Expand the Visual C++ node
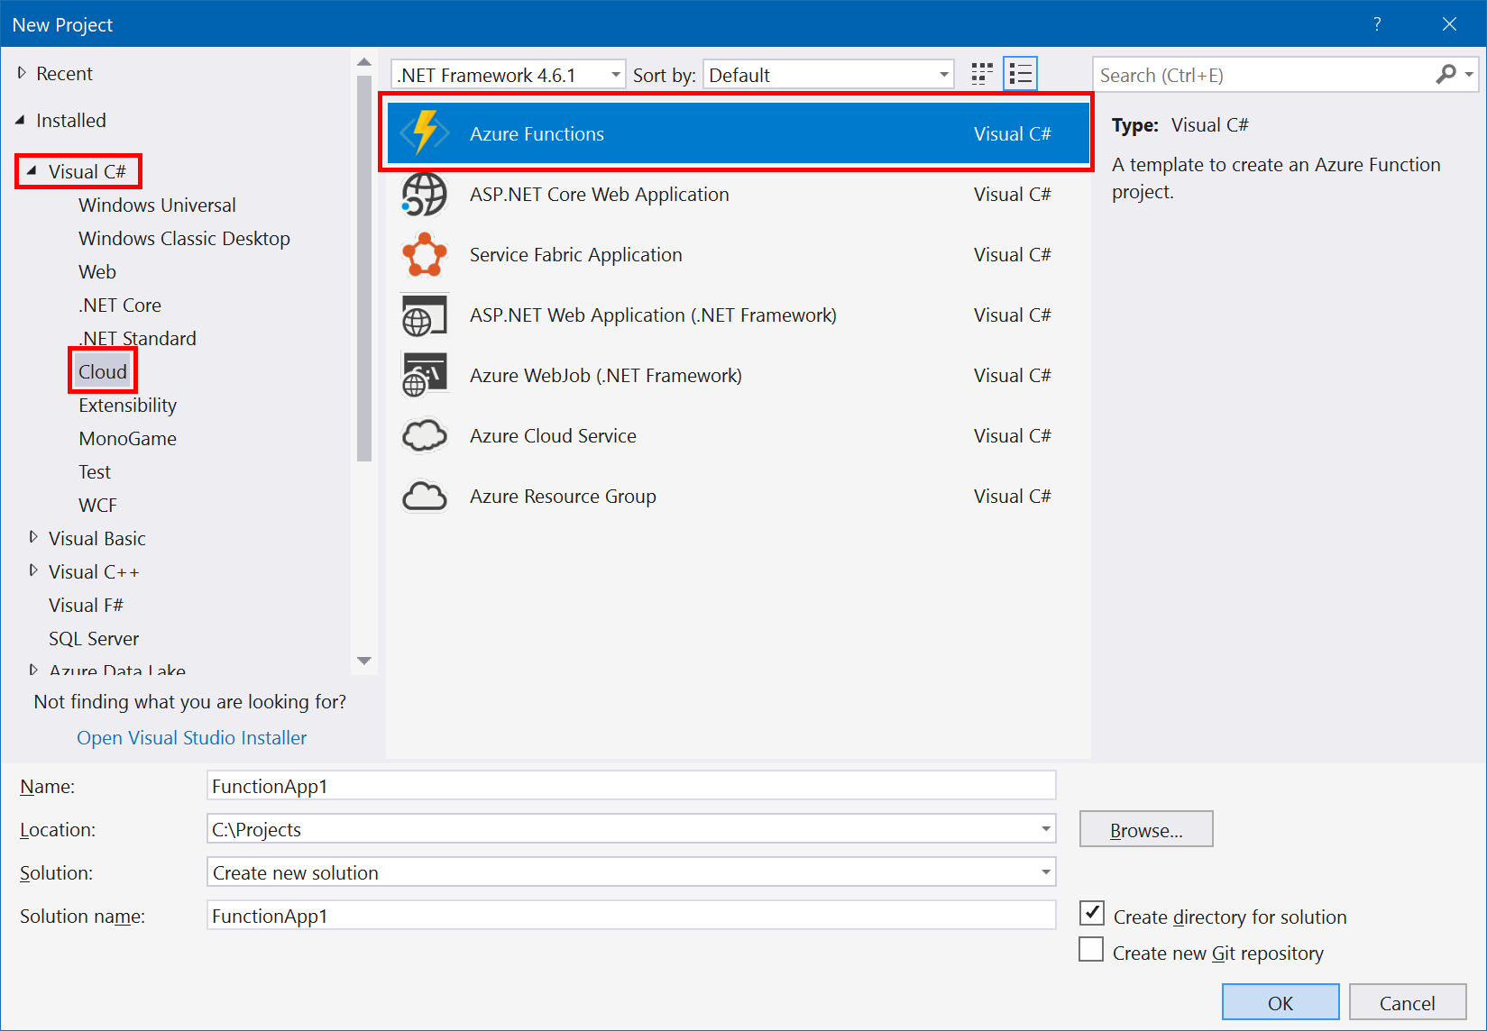Screen dimensions: 1487x1031 click(33, 570)
